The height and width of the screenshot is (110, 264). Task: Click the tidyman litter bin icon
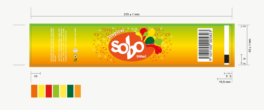(x=75, y=60)
